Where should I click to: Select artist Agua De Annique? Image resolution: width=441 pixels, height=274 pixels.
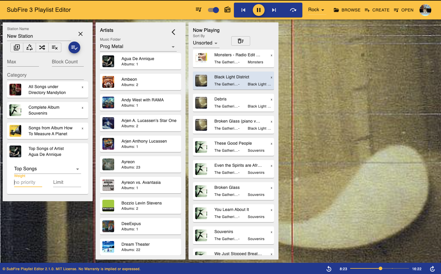click(140, 61)
